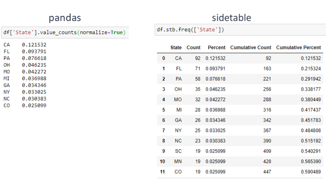Click the sidetable df.stb.freq code cell

[x=240, y=30]
